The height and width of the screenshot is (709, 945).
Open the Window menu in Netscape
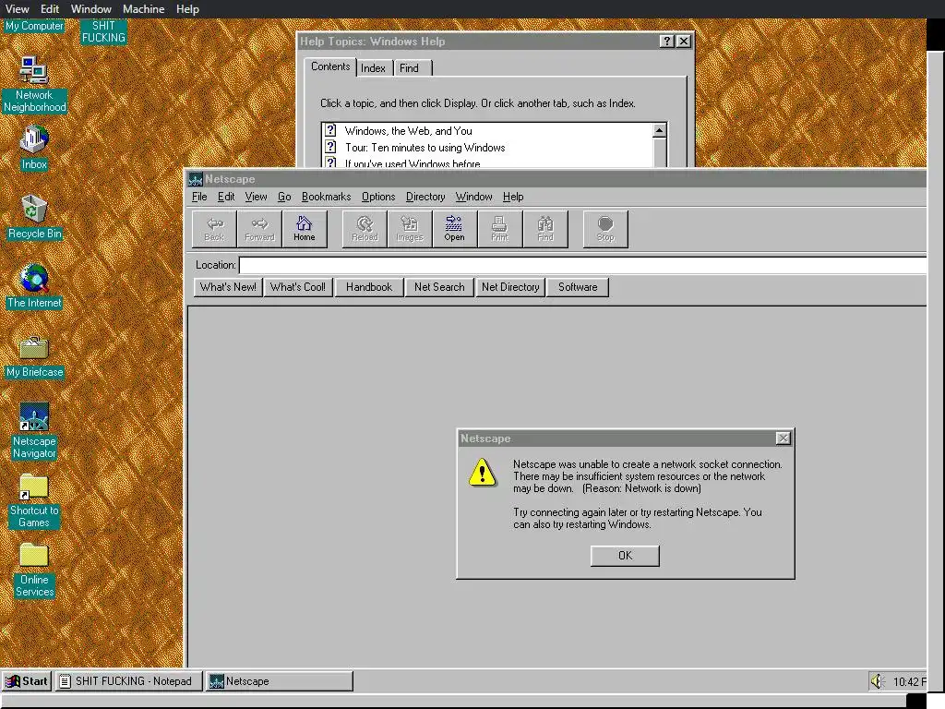[x=473, y=197]
